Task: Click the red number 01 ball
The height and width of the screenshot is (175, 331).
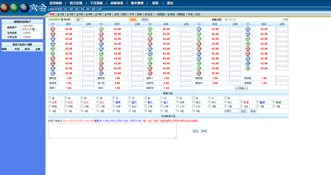Action: [53, 29]
